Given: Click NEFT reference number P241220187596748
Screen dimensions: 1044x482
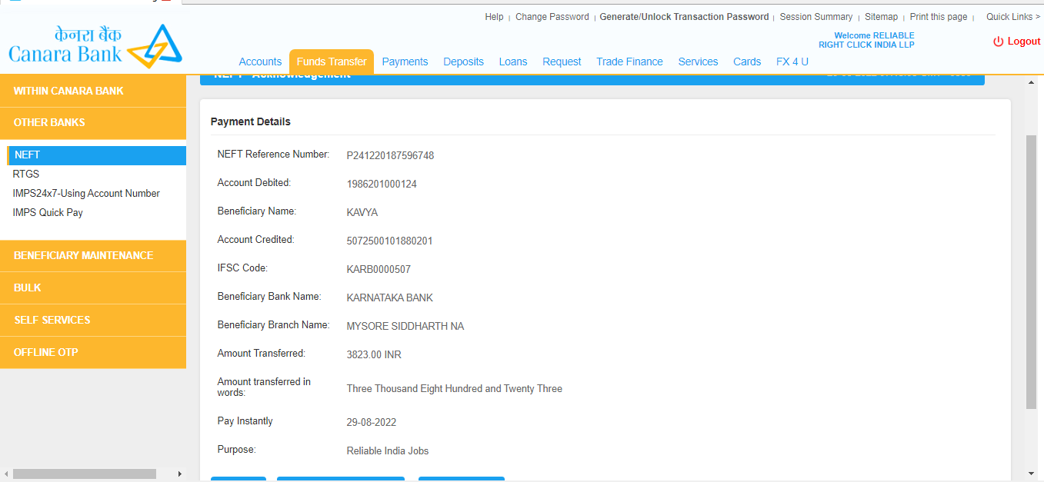Looking at the screenshot, I should pyautogui.click(x=390, y=156).
